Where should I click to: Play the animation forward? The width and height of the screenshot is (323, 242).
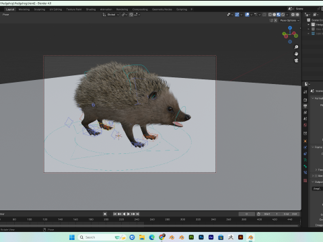129,214
